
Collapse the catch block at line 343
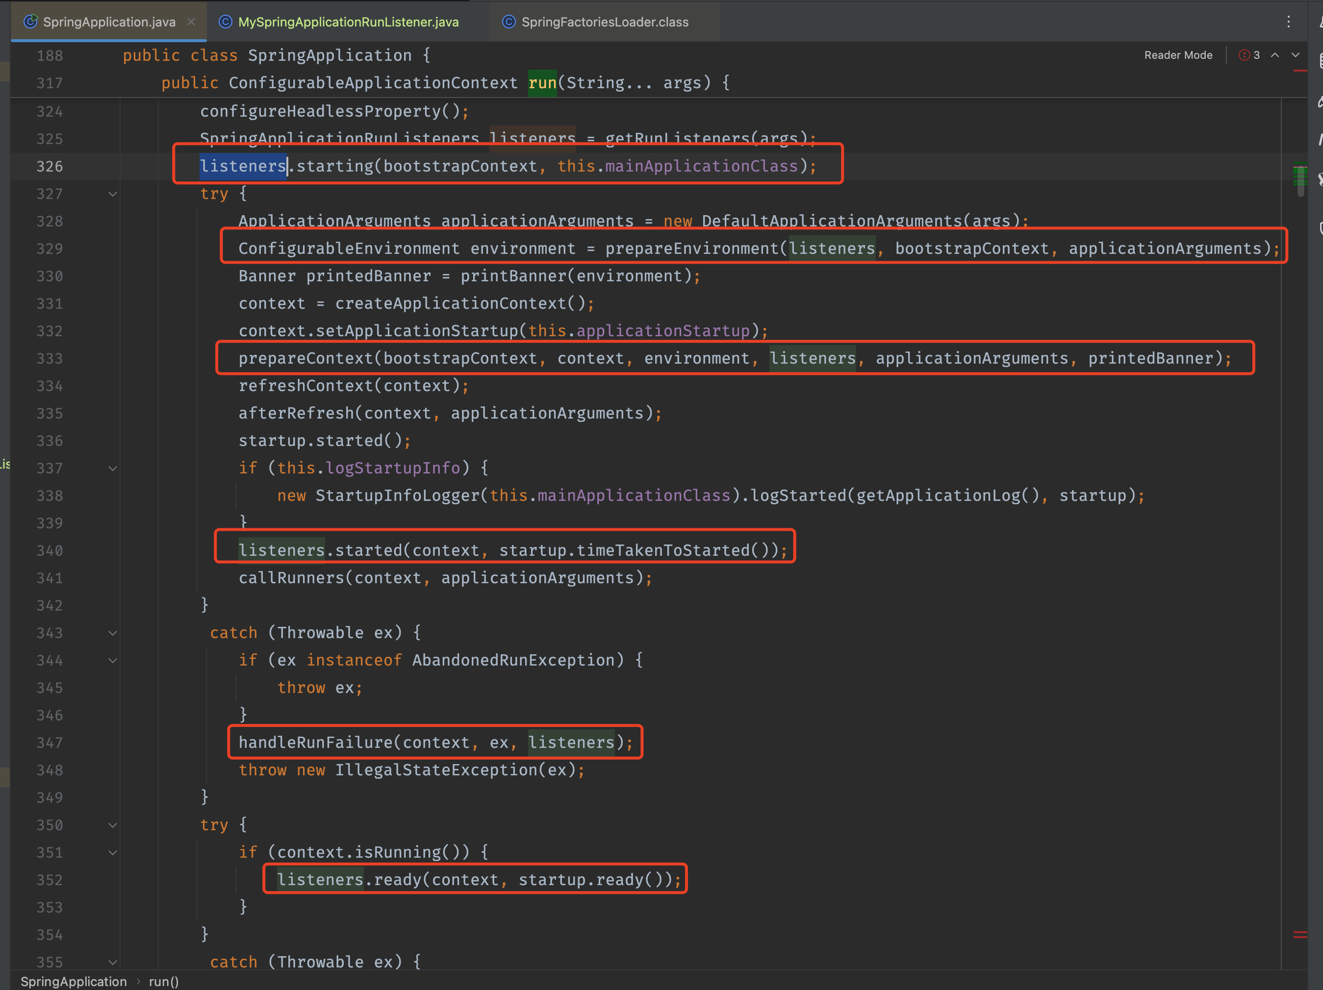click(x=112, y=633)
